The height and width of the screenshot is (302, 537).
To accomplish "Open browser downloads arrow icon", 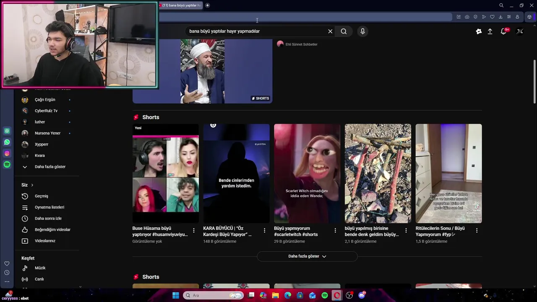I will [x=501, y=17].
